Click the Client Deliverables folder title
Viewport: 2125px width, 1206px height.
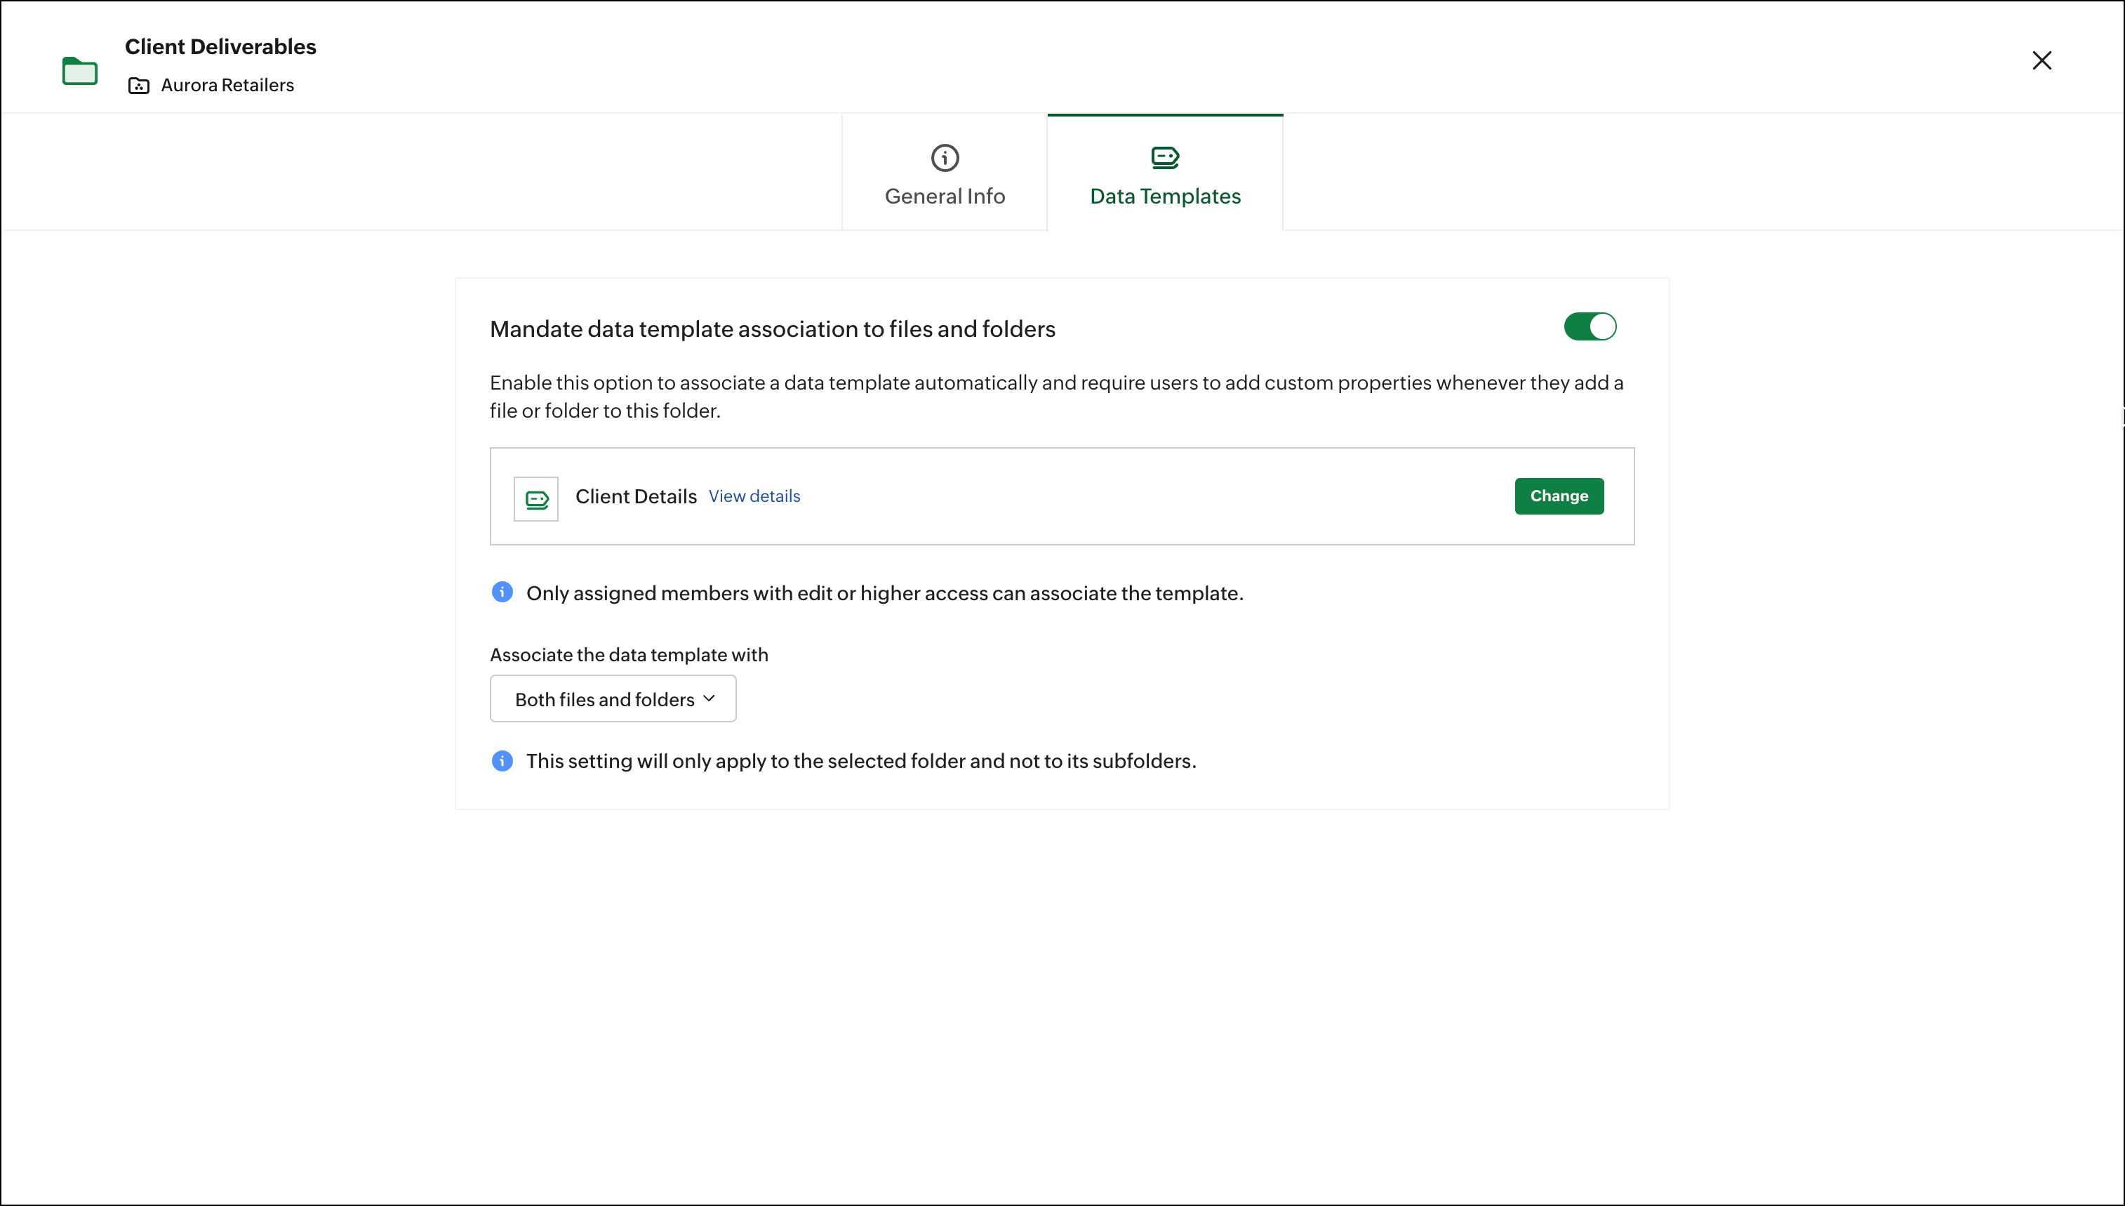[x=220, y=46]
